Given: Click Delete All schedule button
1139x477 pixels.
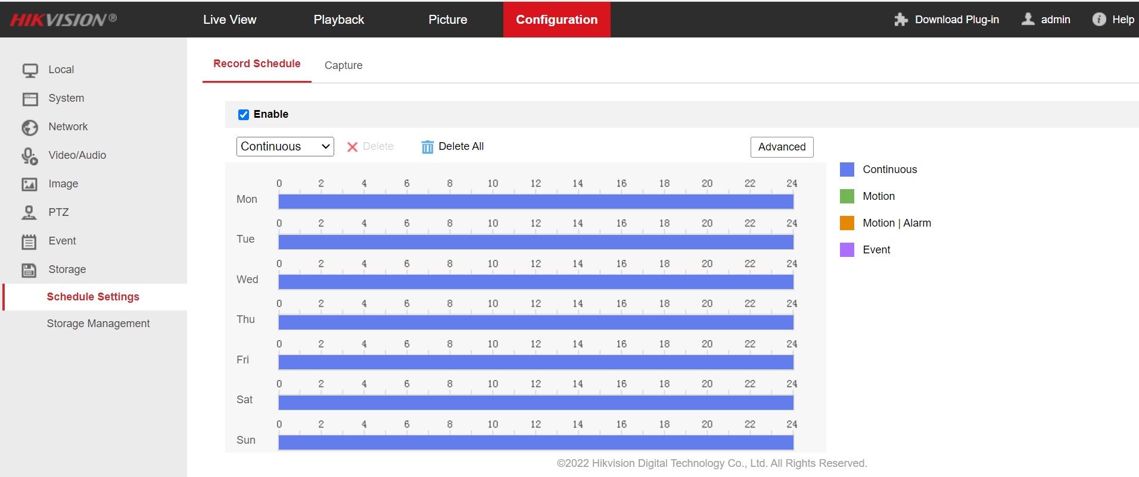Looking at the screenshot, I should coord(453,147).
